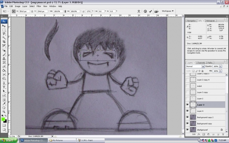Select the Path Selection tool

click(x=4, y=91)
